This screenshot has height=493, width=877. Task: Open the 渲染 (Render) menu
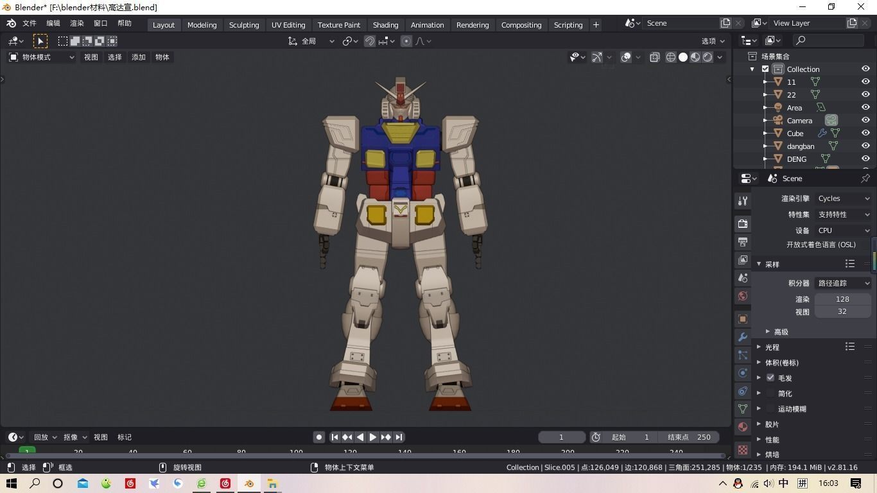[x=77, y=23]
